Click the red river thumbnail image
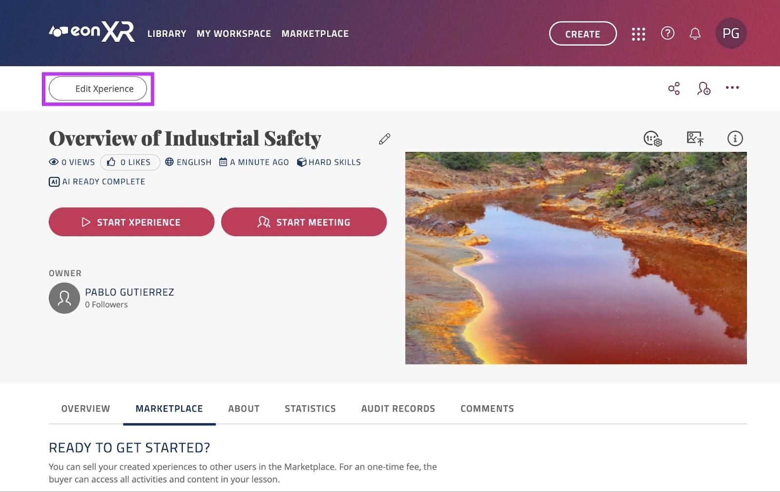The height and width of the screenshot is (492, 780). [576, 258]
